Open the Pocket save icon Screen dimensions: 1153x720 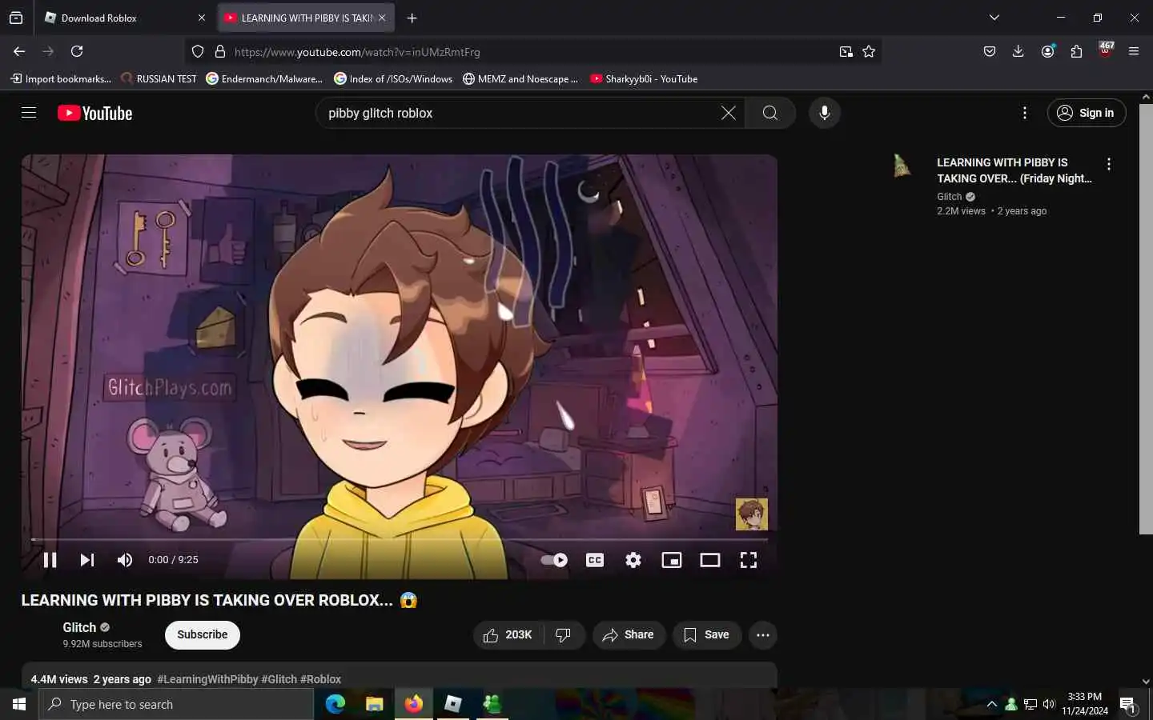[x=990, y=51]
